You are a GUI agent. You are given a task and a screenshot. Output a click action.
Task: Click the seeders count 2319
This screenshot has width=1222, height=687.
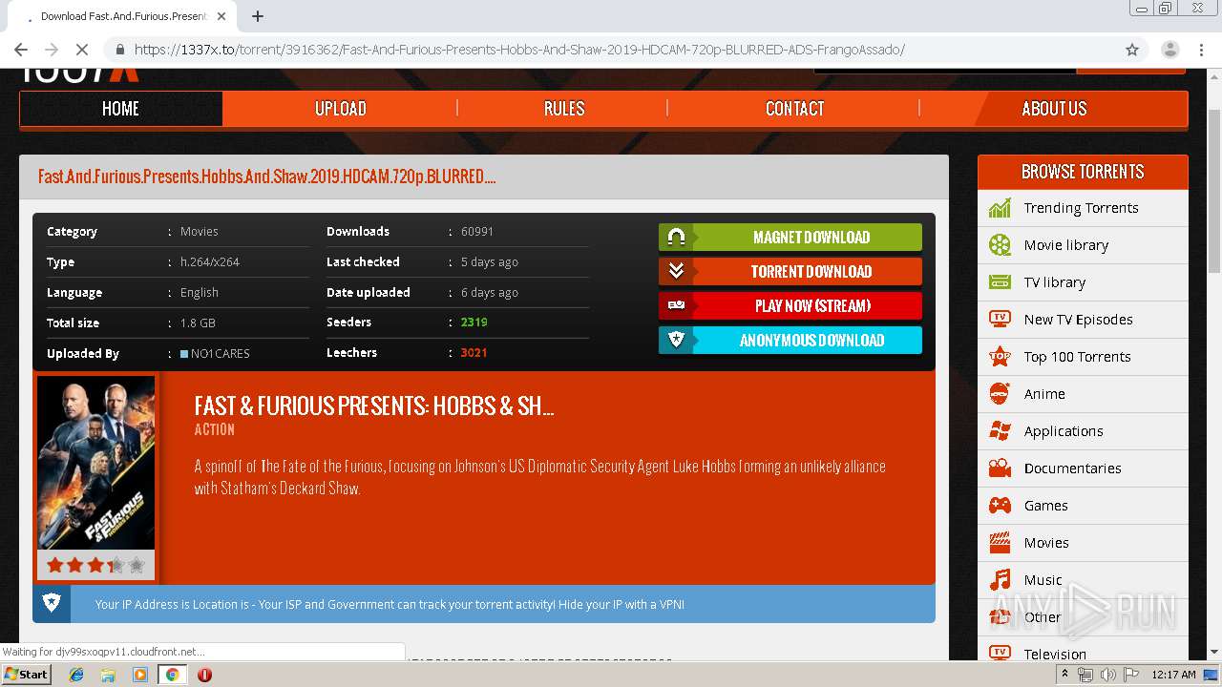pos(474,323)
